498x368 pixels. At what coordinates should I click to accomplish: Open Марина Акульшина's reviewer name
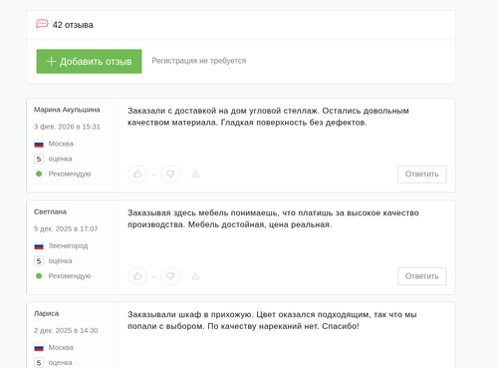pos(67,110)
